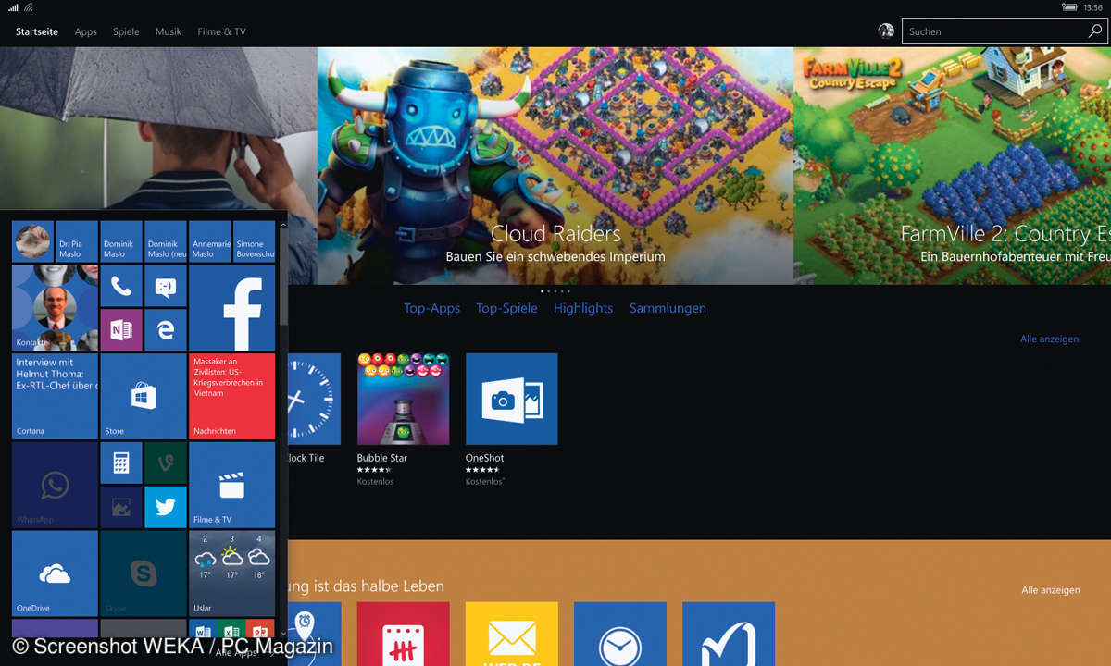Screen dimensions: 1111x666
Task: Open the checkmark task app tile
Action: pyautogui.click(x=729, y=634)
